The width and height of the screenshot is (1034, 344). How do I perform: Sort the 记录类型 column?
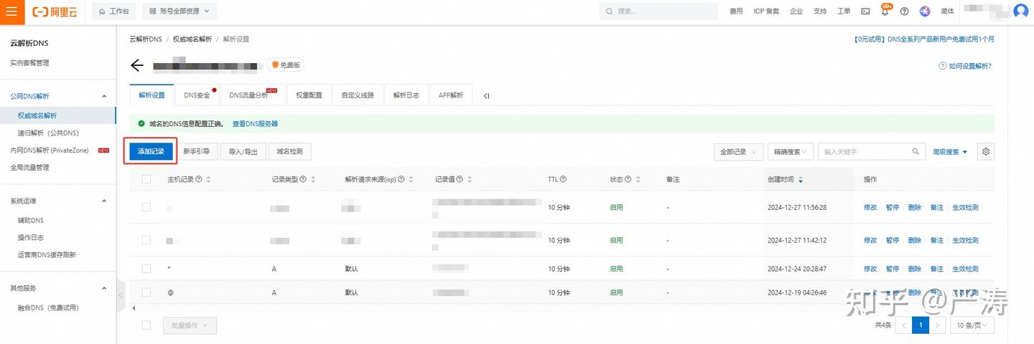[x=312, y=179]
